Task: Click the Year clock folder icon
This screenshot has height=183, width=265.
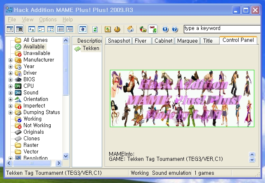Action: (18, 66)
